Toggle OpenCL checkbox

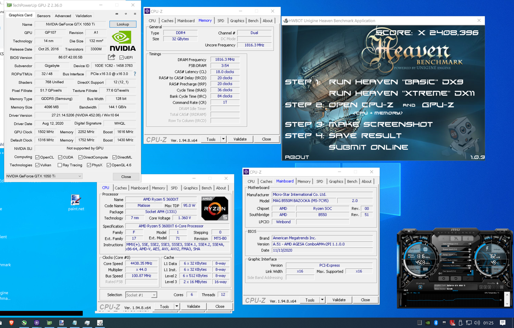point(37,157)
